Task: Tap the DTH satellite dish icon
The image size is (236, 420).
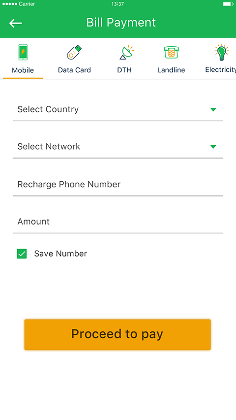Action: [x=126, y=52]
